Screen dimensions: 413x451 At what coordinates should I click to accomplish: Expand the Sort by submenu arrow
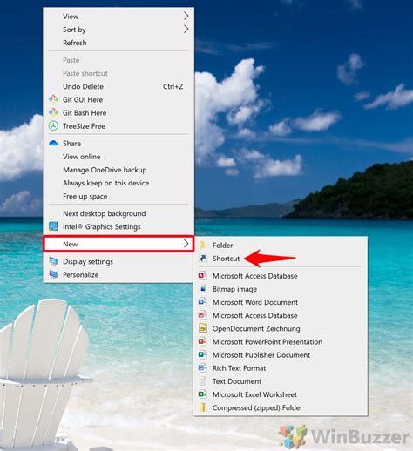pos(186,29)
